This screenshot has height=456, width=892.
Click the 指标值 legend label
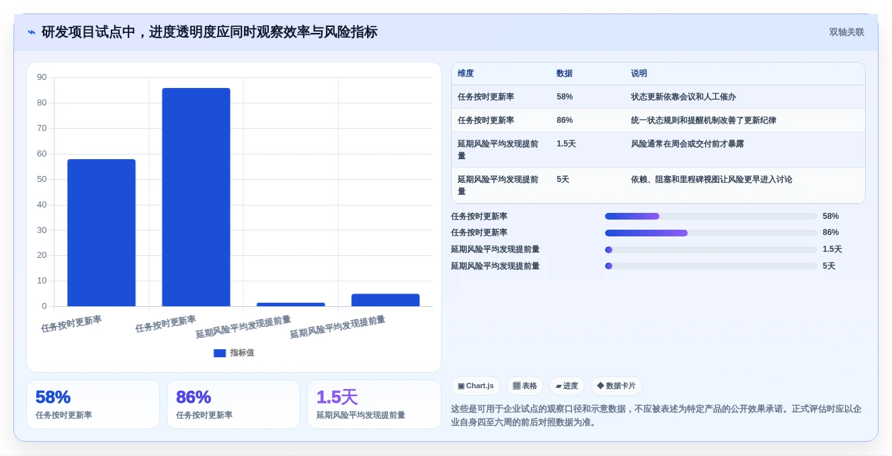[x=242, y=353]
